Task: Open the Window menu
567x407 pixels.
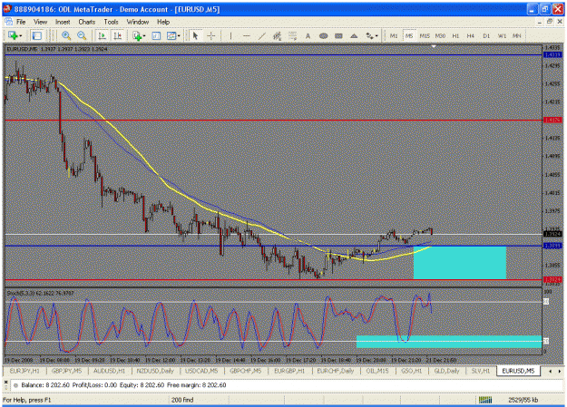Action: click(x=137, y=22)
